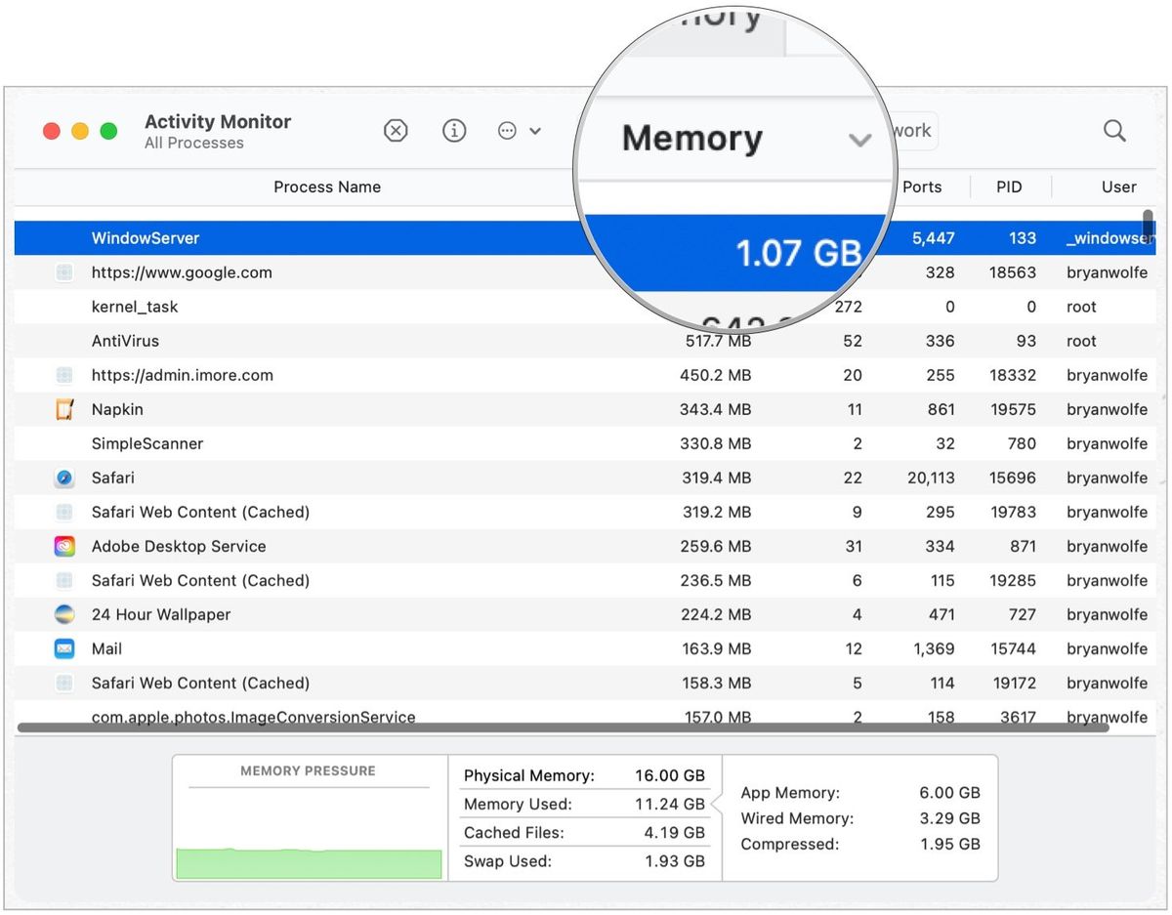Click the 450.2 MB memory value
This screenshot has height=915, width=1172.
coord(716,375)
